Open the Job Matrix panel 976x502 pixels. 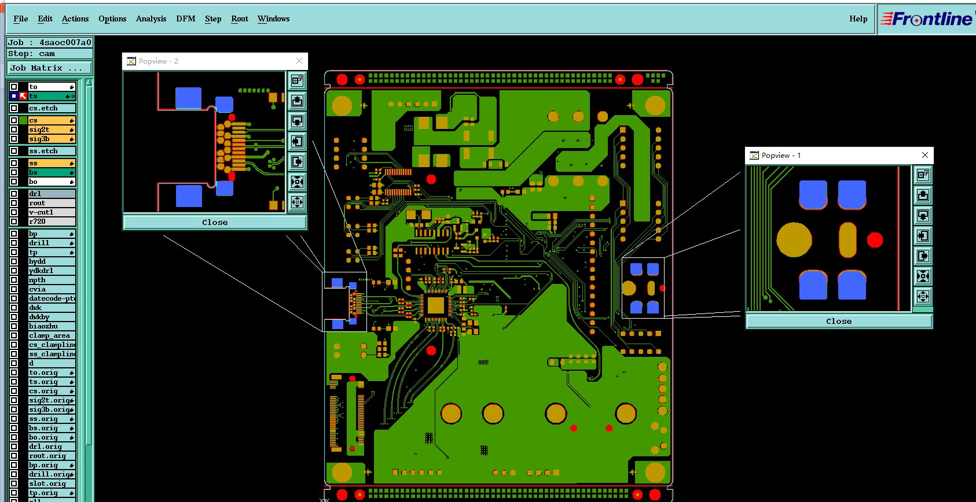[49, 68]
